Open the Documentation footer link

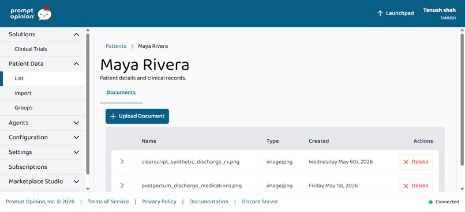209,202
